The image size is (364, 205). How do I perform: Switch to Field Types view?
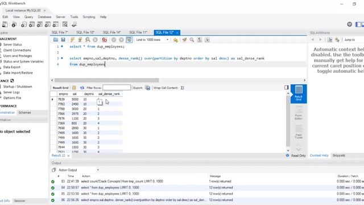point(299,132)
